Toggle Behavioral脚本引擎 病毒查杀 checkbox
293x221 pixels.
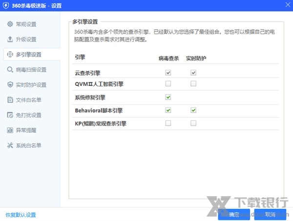pos(168,110)
